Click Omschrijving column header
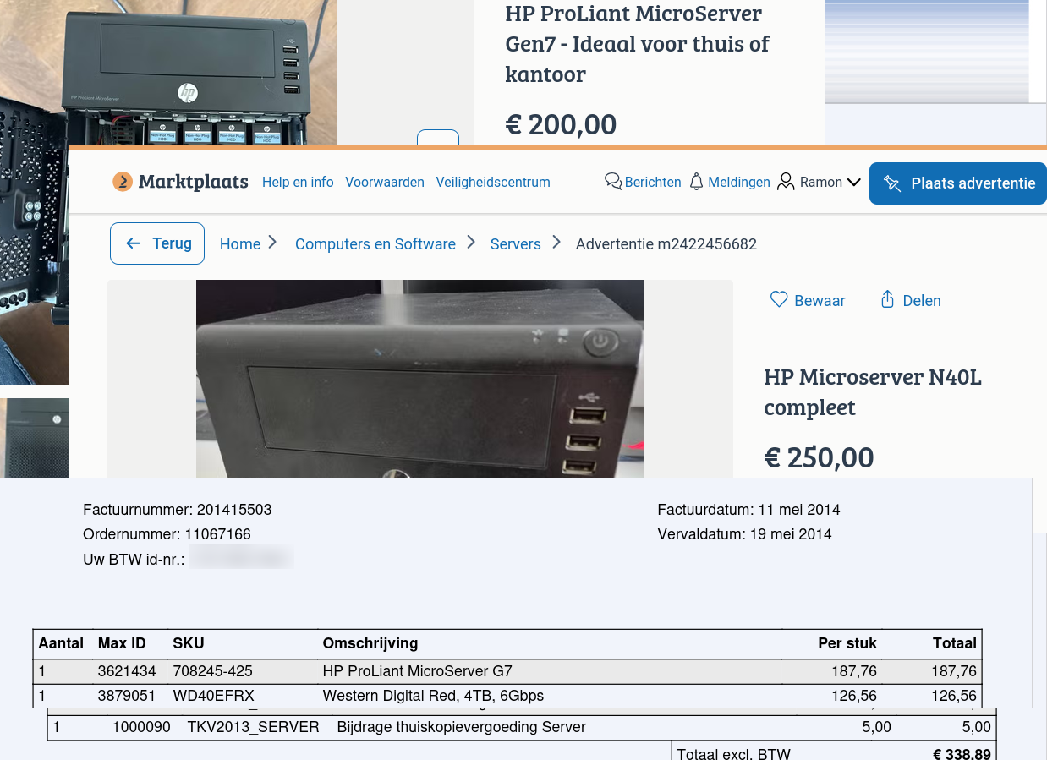 click(370, 643)
